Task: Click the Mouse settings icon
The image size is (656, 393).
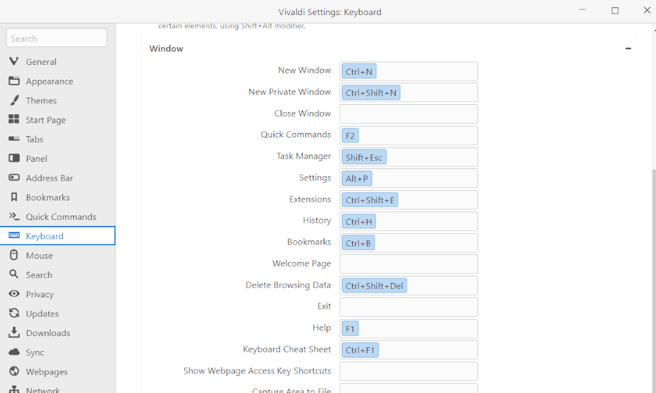Action: click(14, 255)
